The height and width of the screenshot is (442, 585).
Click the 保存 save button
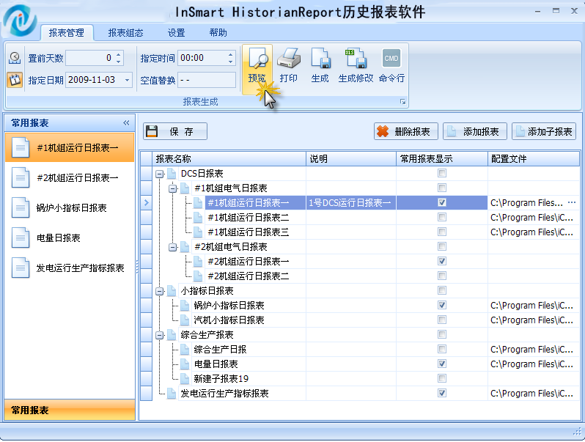click(175, 131)
